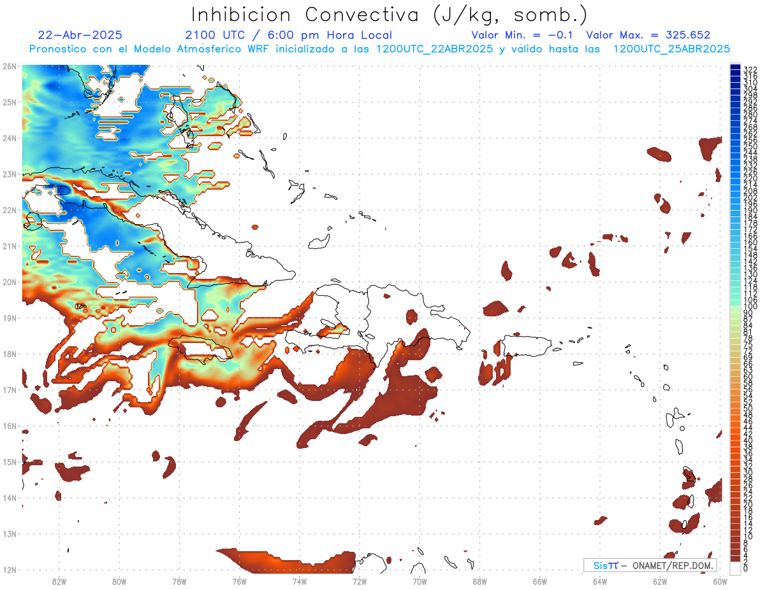This screenshot has height=590, width=765.
Task: Click the '23N' latitude label
Action: point(10,174)
